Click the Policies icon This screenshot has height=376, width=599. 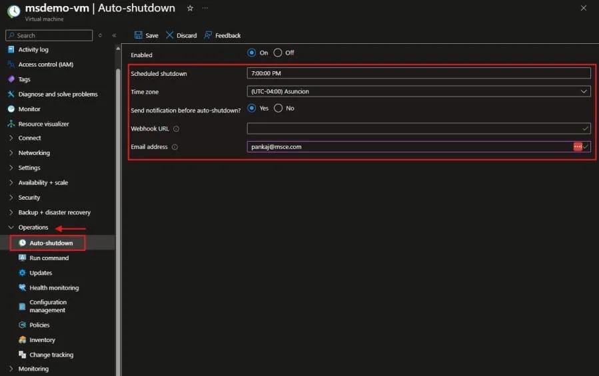tap(22, 325)
